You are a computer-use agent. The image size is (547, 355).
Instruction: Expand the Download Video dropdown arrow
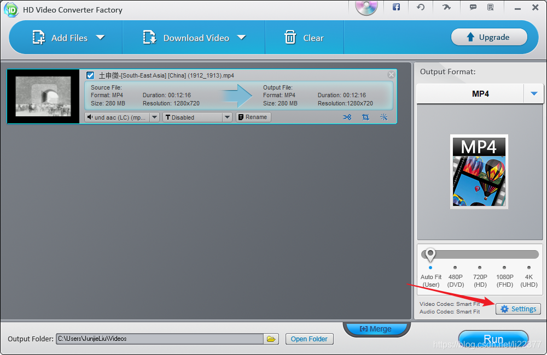pos(241,37)
